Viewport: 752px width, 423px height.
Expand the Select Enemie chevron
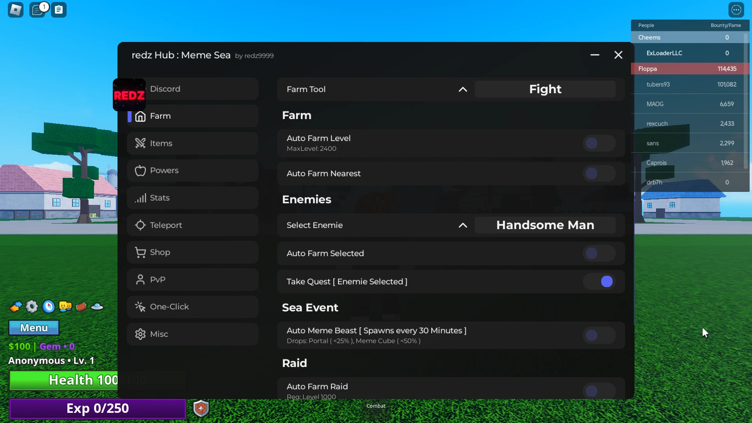tap(463, 225)
